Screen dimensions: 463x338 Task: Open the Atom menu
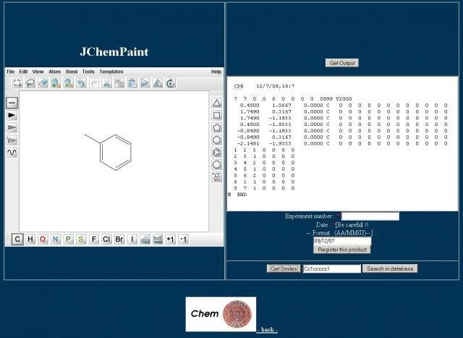point(55,72)
